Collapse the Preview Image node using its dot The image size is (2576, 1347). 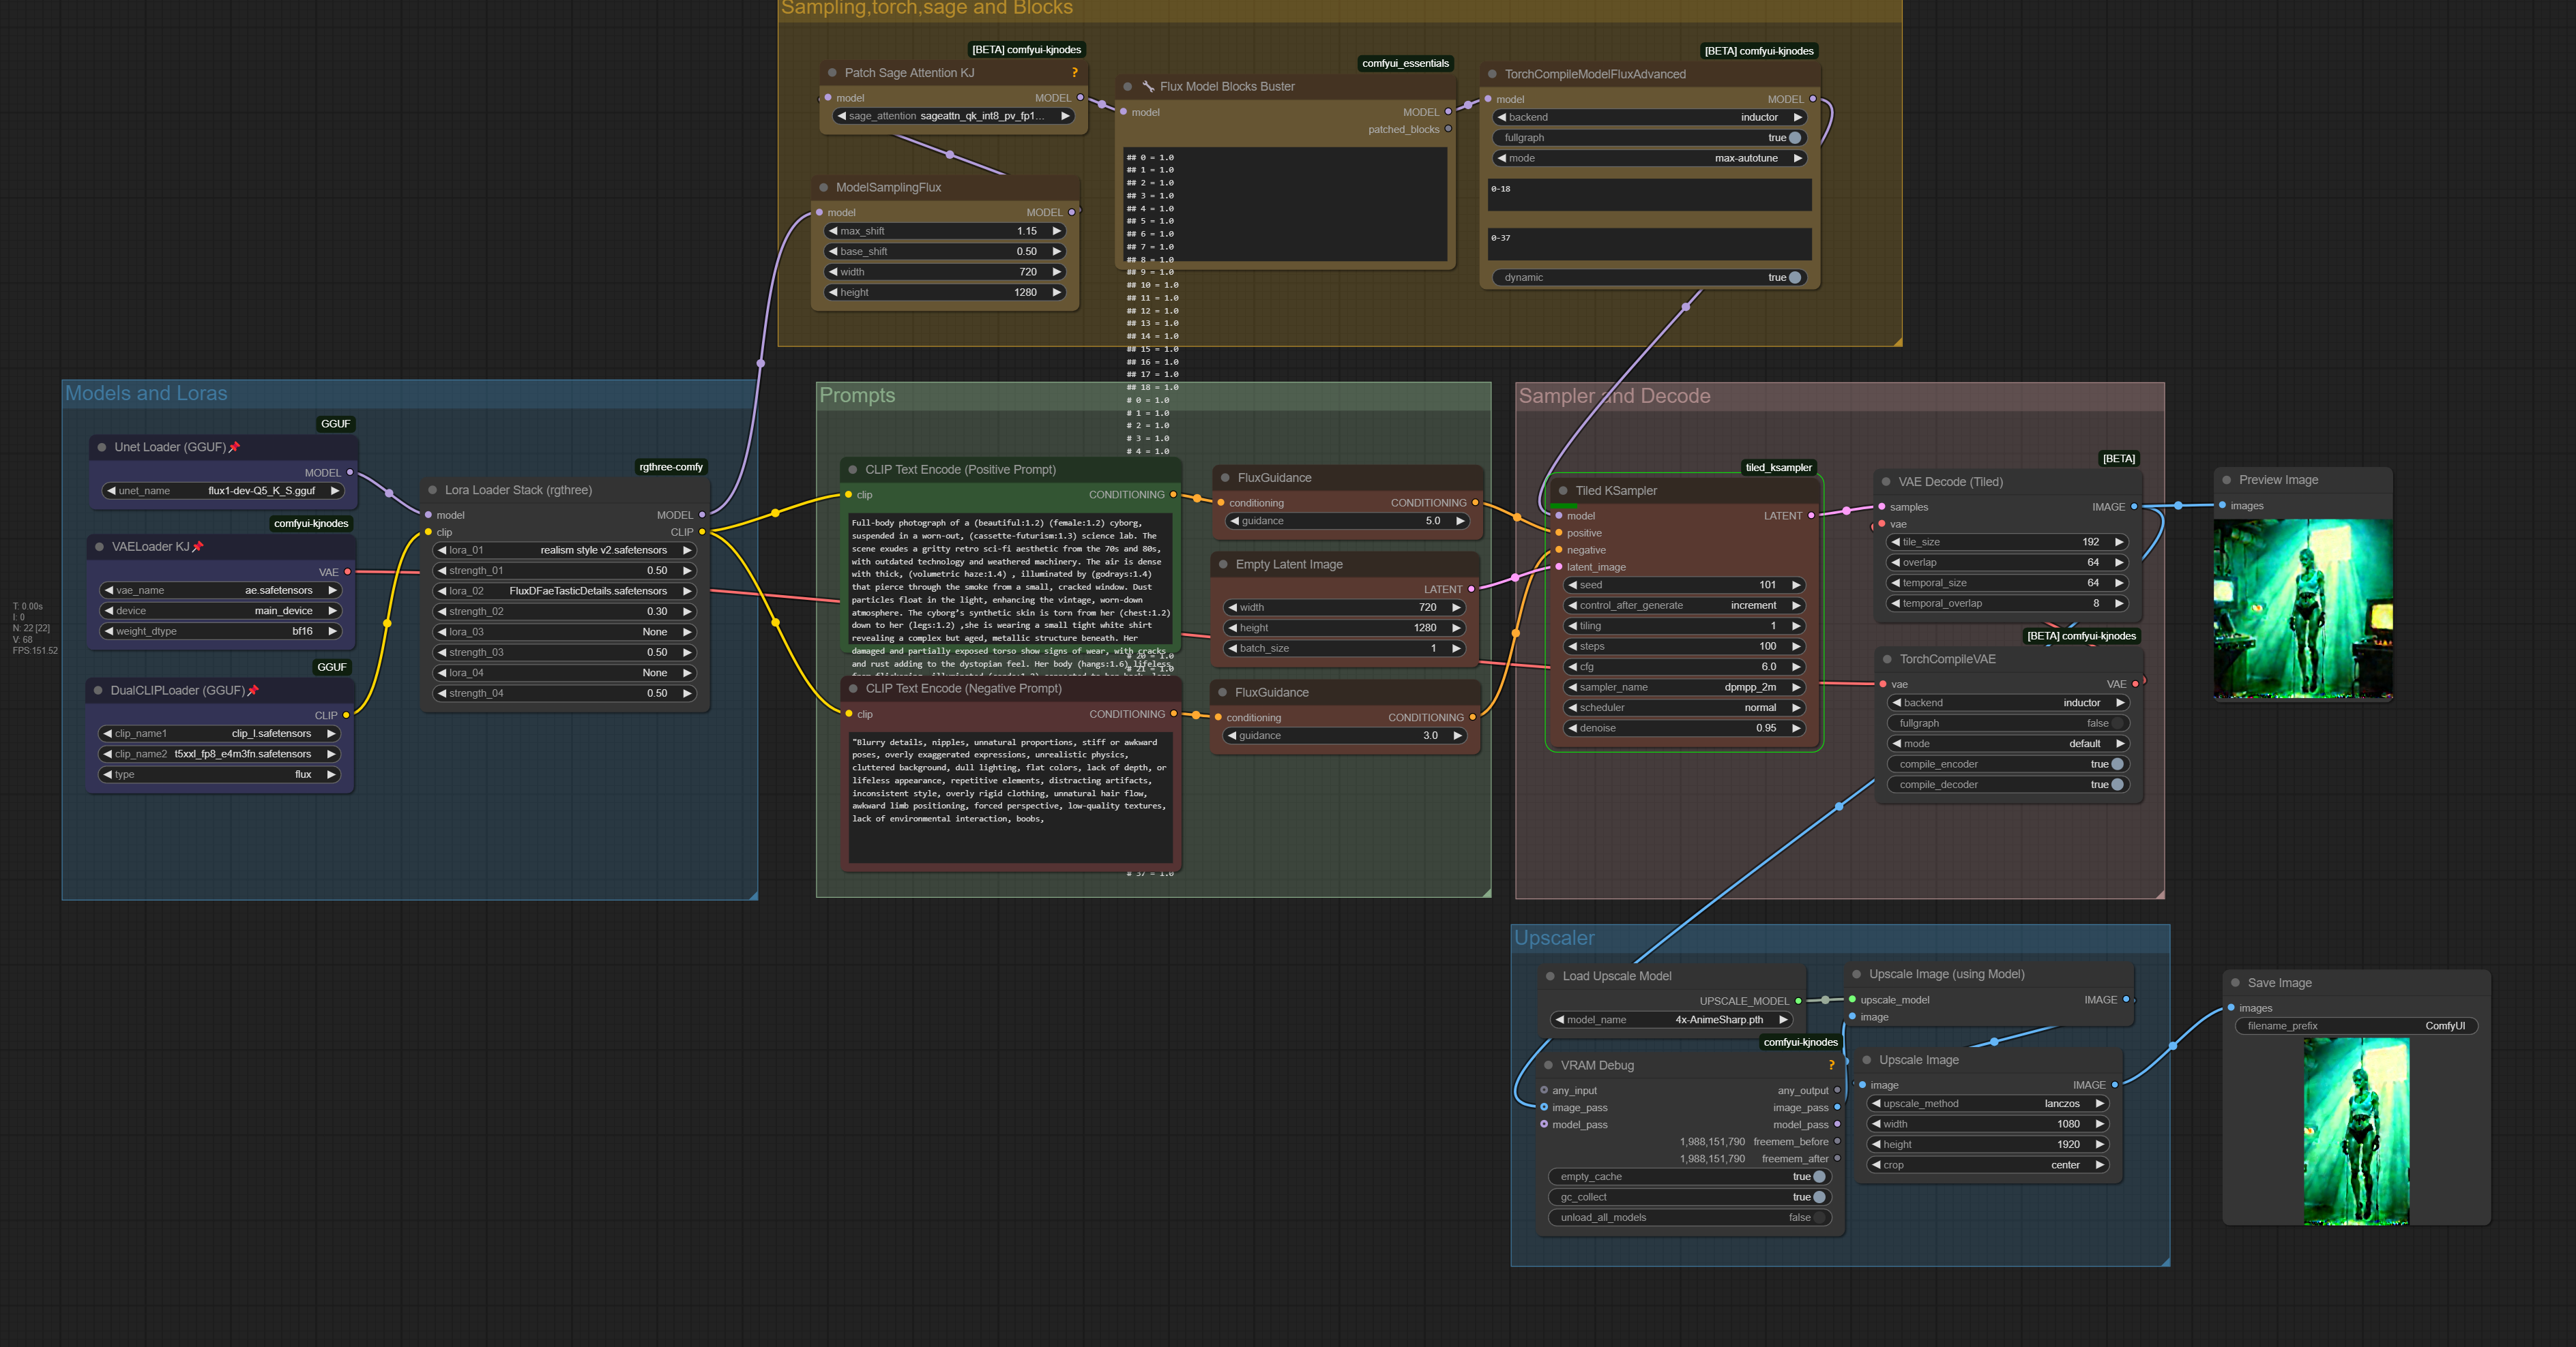coord(2226,481)
